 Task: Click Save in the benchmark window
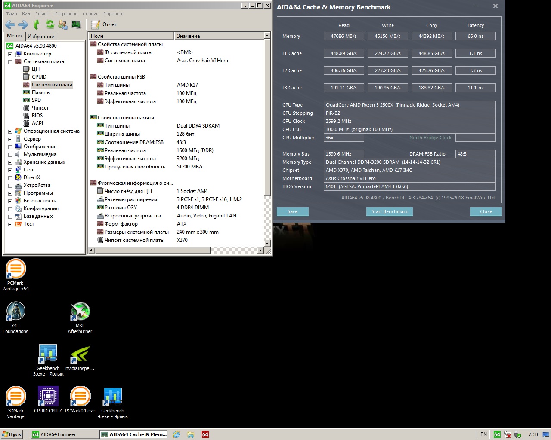293,211
